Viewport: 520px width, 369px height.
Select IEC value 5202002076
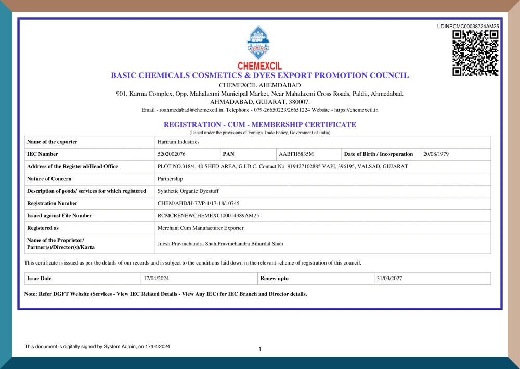(x=172, y=154)
